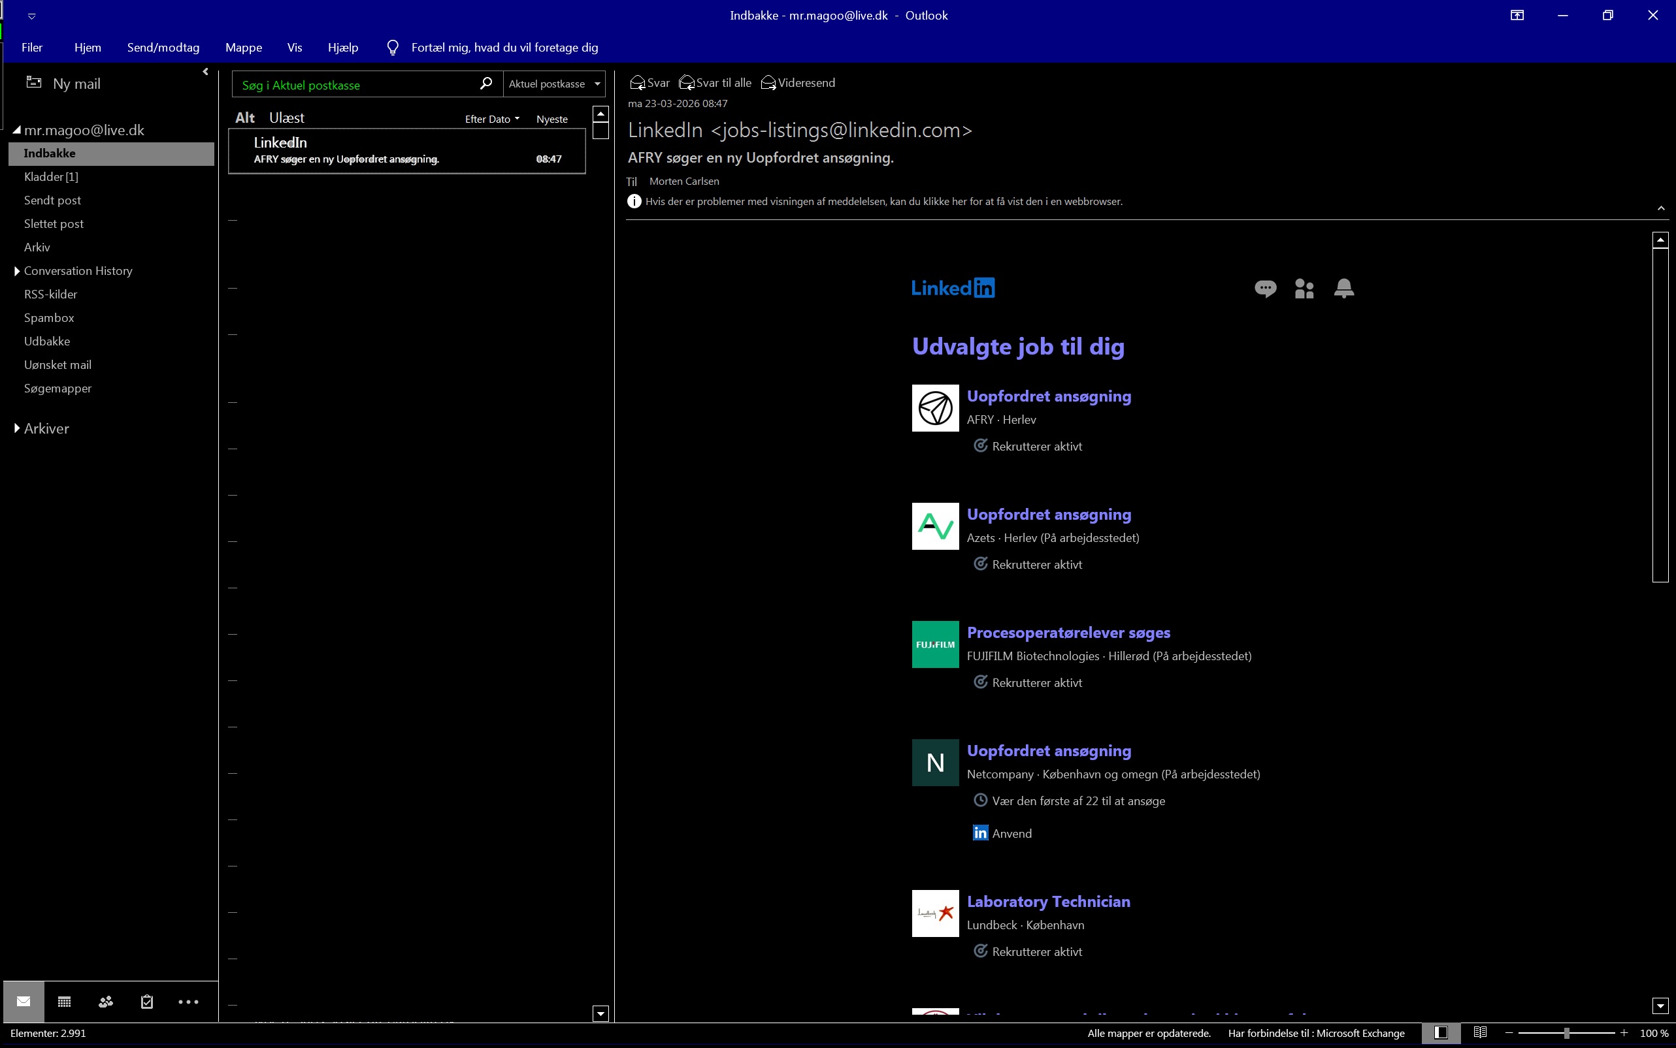Collapse the message header chevron
The height and width of the screenshot is (1048, 1676).
click(1661, 208)
